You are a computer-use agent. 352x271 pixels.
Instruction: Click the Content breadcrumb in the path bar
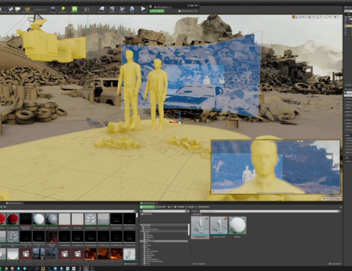[181, 207]
